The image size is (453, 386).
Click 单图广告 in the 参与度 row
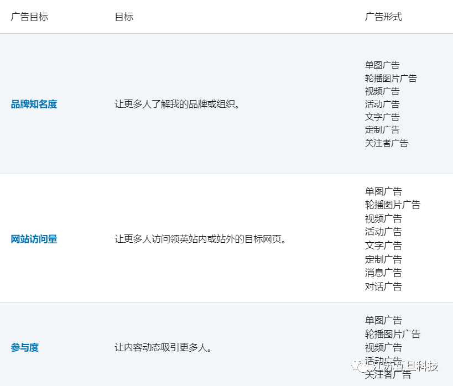point(383,320)
